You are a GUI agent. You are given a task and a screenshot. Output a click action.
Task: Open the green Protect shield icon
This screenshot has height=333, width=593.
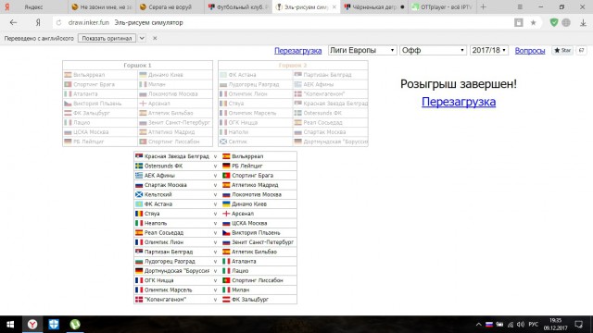(x=554, y=22)
